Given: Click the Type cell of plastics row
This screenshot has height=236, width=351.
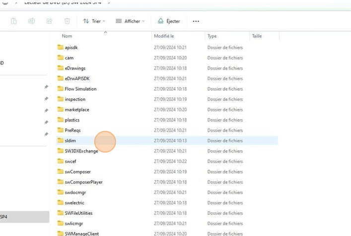Looking at the screenshot, I should tap(225, 120).
